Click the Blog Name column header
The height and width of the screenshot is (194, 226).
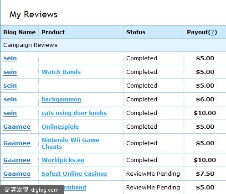(x=19, y=32)
